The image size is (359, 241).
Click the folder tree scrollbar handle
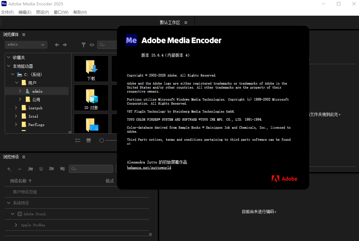(x=70, y=132)
